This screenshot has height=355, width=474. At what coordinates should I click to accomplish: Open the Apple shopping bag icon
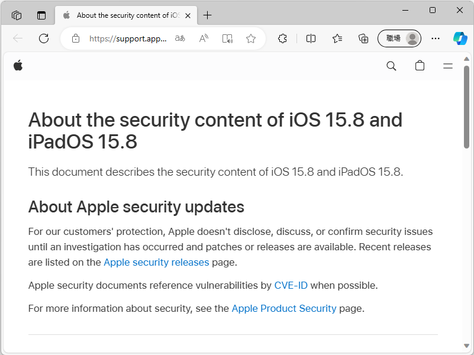pos(420,66)
